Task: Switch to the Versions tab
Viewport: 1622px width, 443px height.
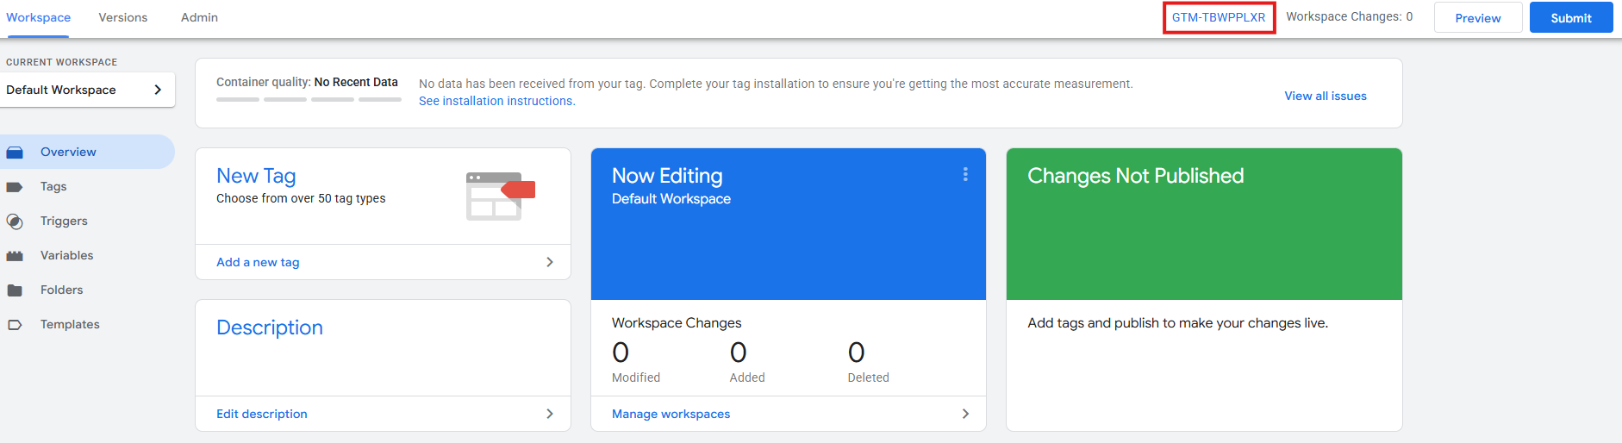Action: coord(123,17)
